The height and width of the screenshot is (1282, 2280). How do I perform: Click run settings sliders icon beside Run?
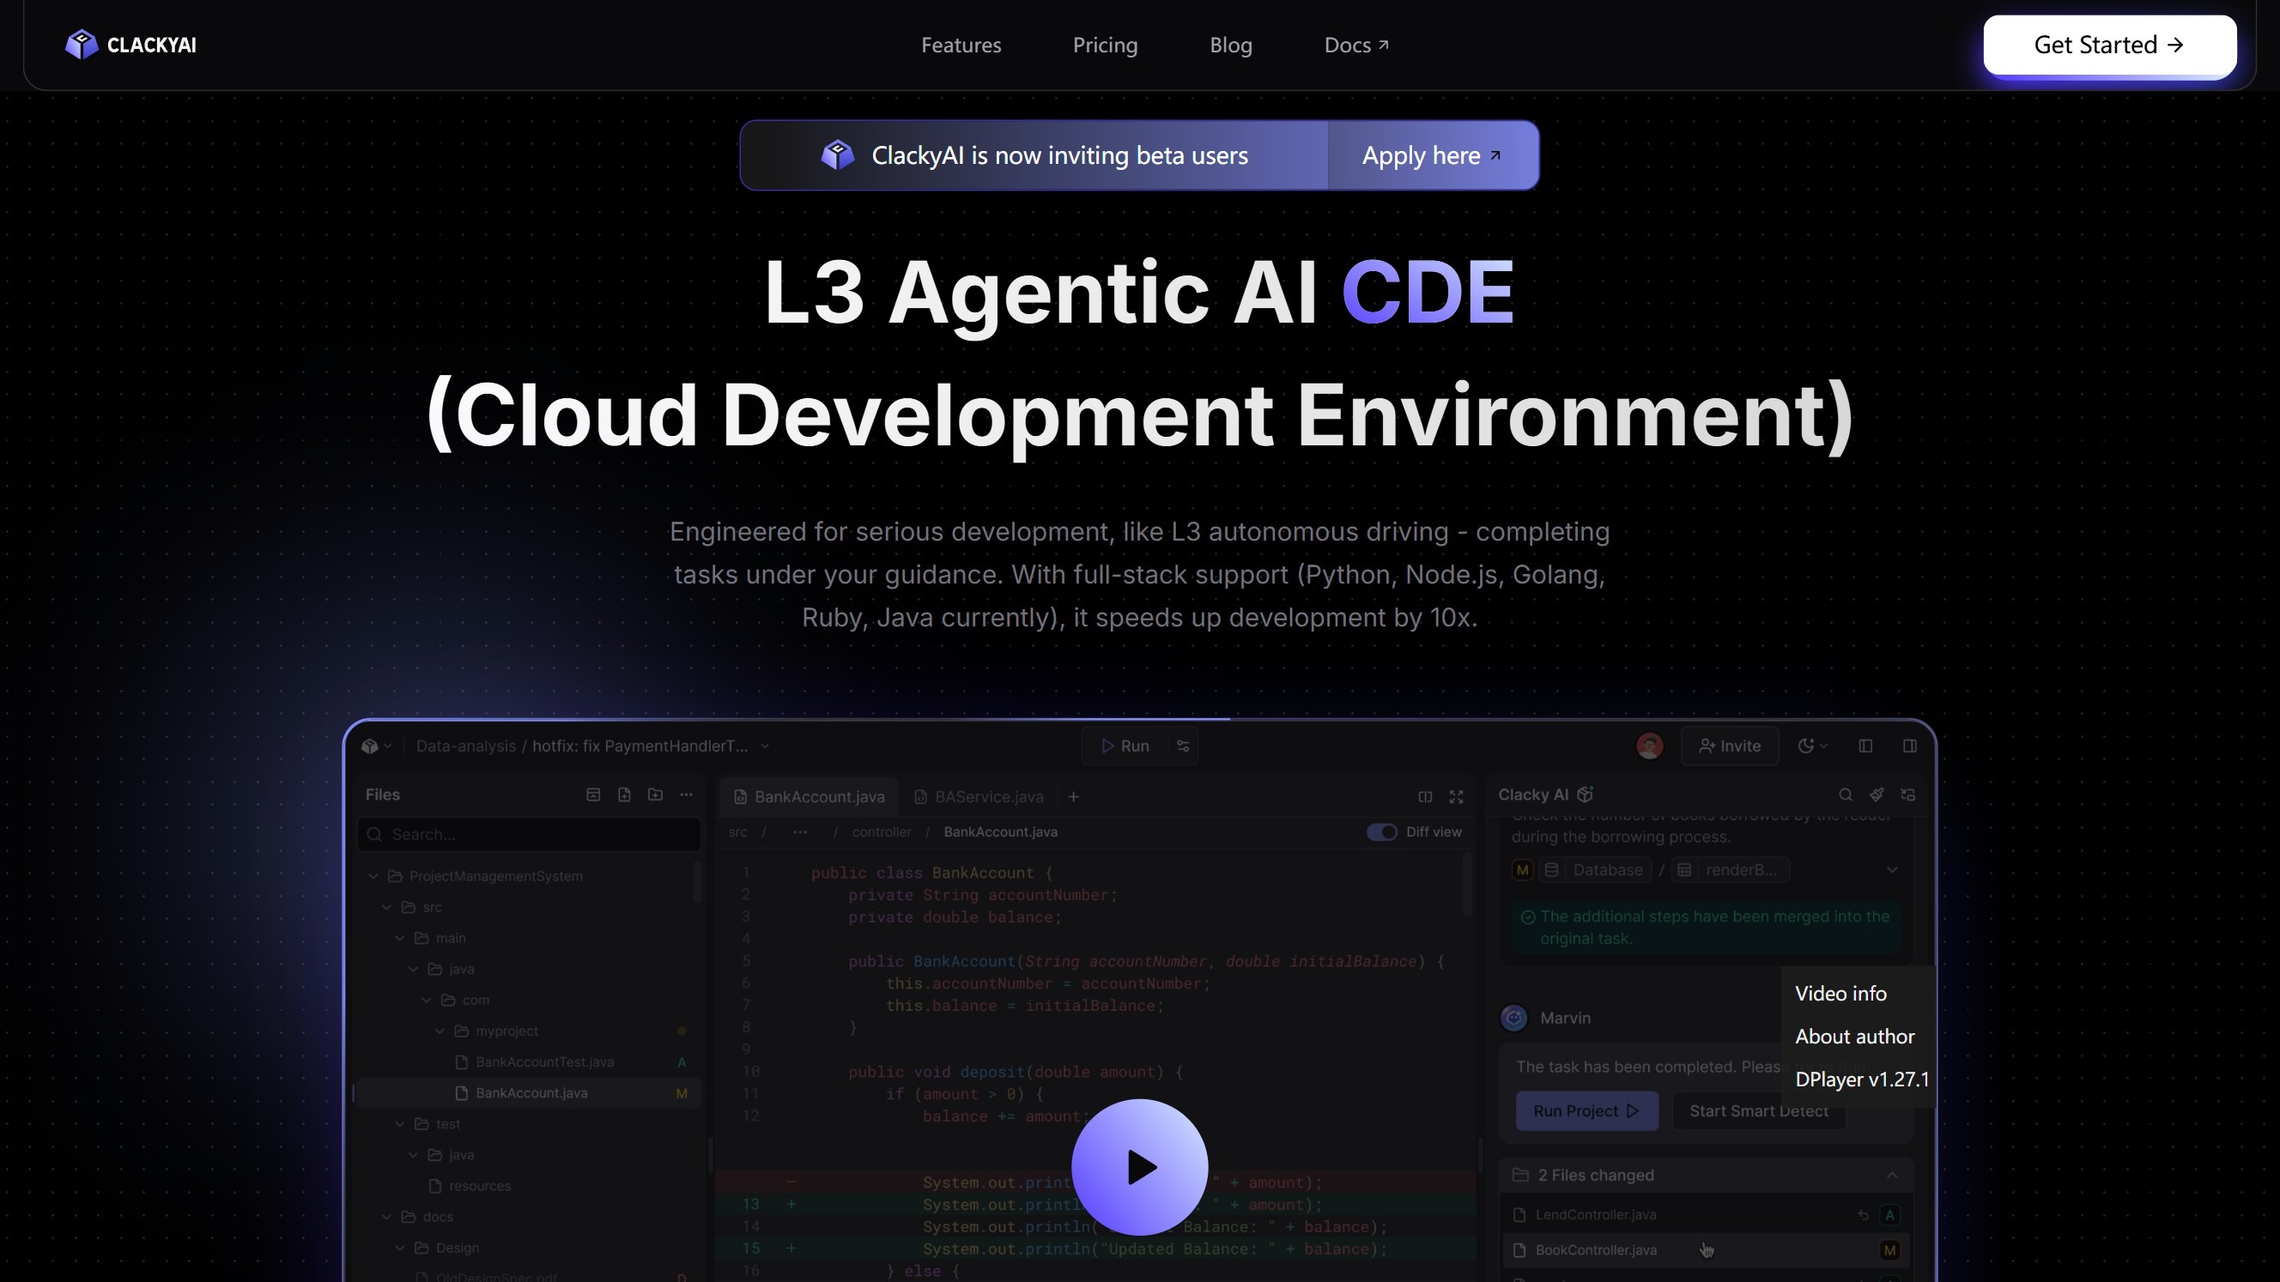pos(1184,746)
